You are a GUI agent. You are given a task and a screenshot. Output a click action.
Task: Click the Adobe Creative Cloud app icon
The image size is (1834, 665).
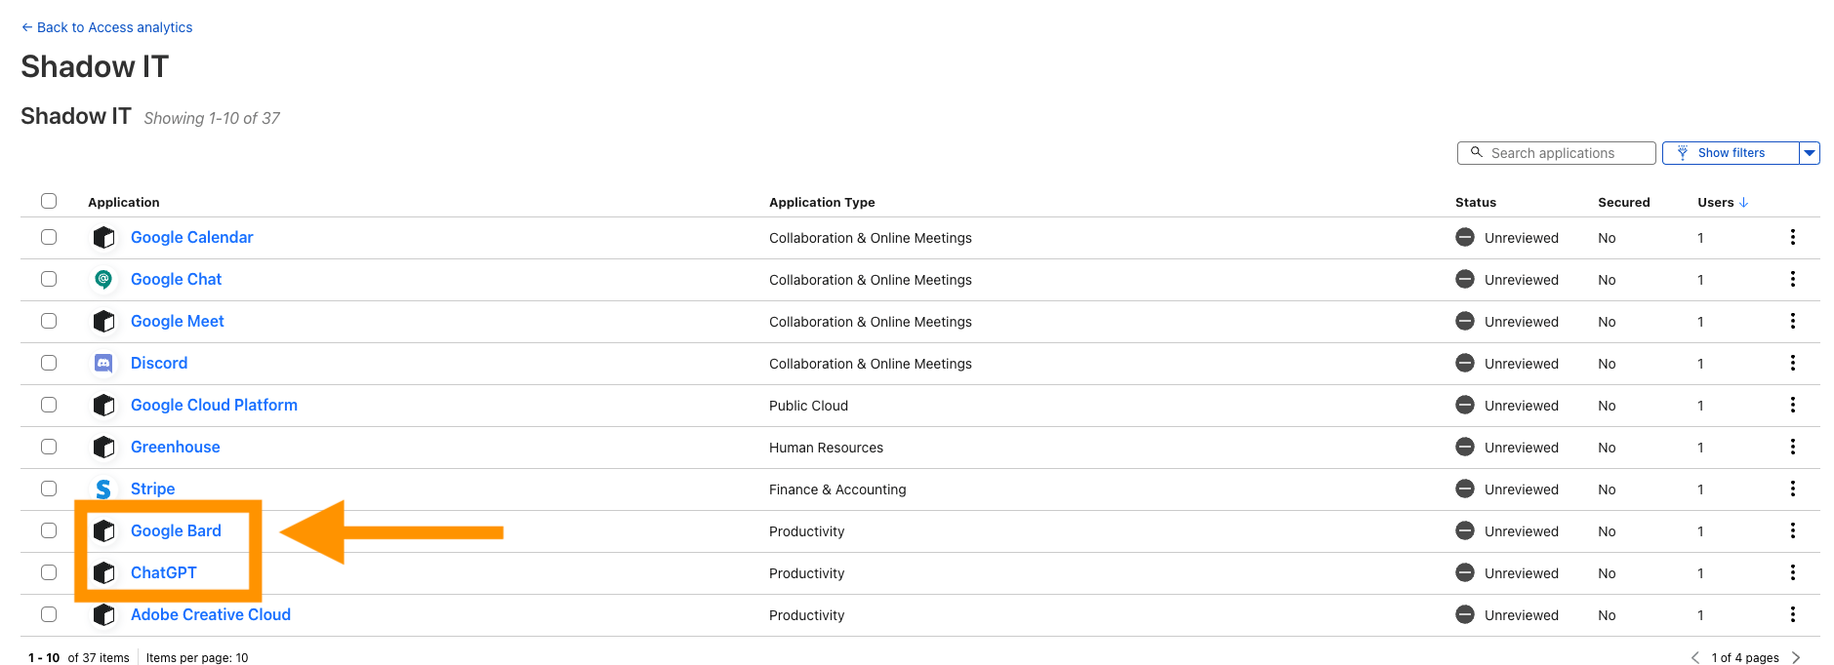coord(103,614)
